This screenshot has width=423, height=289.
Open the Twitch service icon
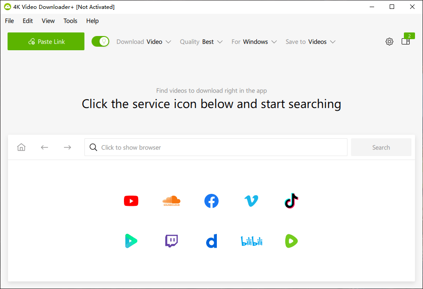pyautogui.click(x=172, y=241)
